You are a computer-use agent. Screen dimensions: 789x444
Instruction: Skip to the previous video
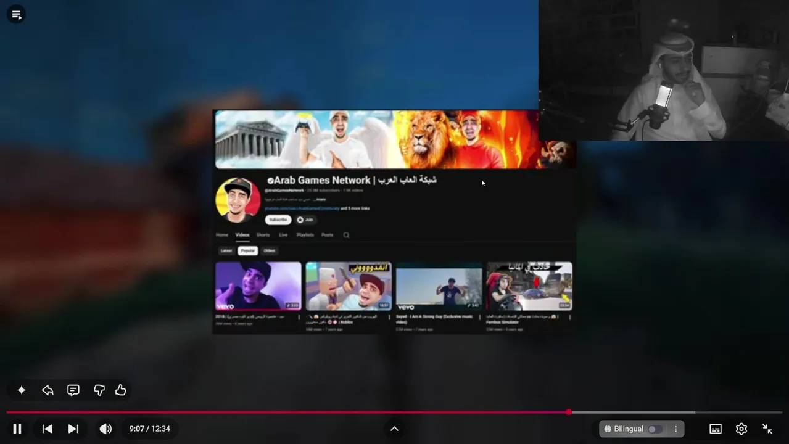click(48, 429)
